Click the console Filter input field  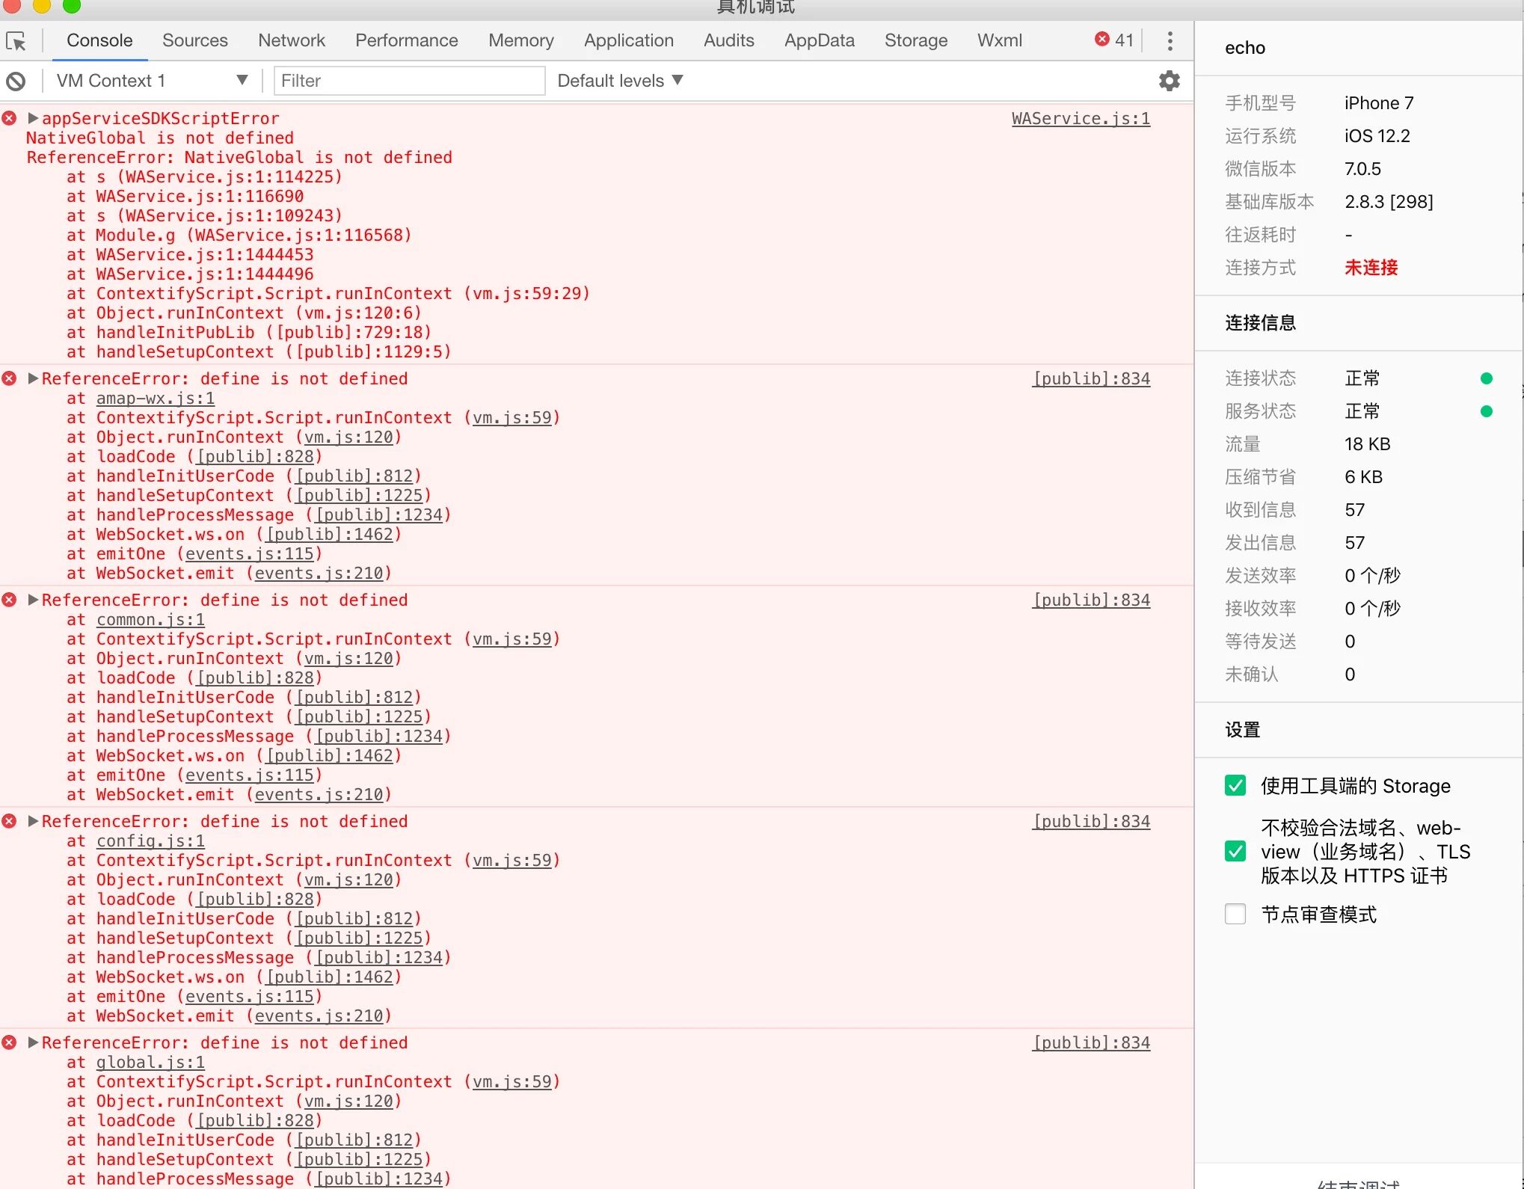[409, 81]
